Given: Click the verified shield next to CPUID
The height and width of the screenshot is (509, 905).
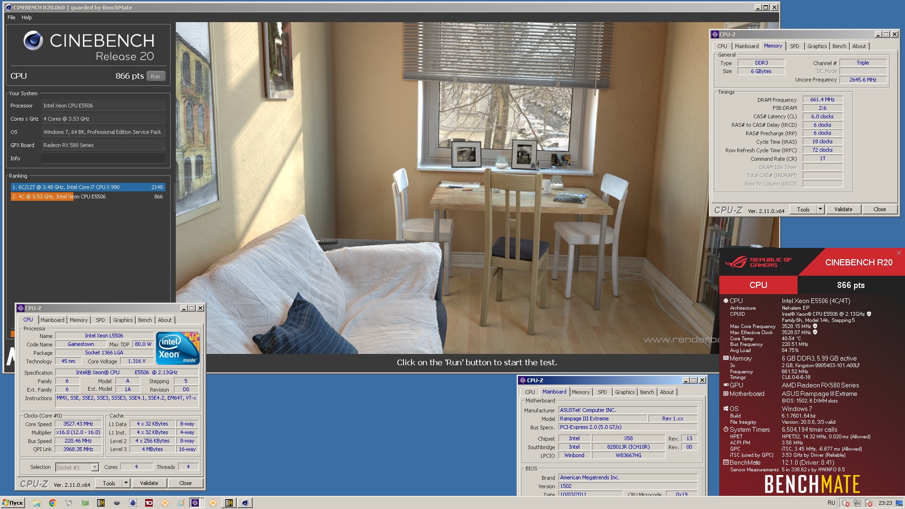Looking at the screenshot, I should pyautogui.click(x=869, y=314).
